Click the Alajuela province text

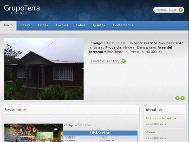[128, 47]
